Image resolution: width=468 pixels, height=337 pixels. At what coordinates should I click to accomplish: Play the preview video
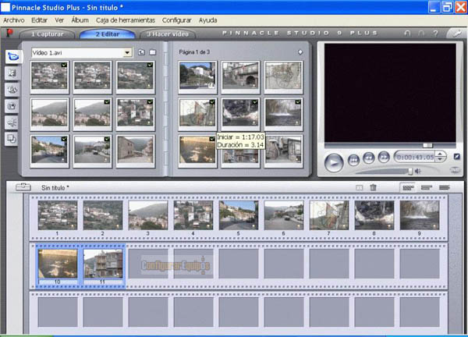[x=334, y=163]
